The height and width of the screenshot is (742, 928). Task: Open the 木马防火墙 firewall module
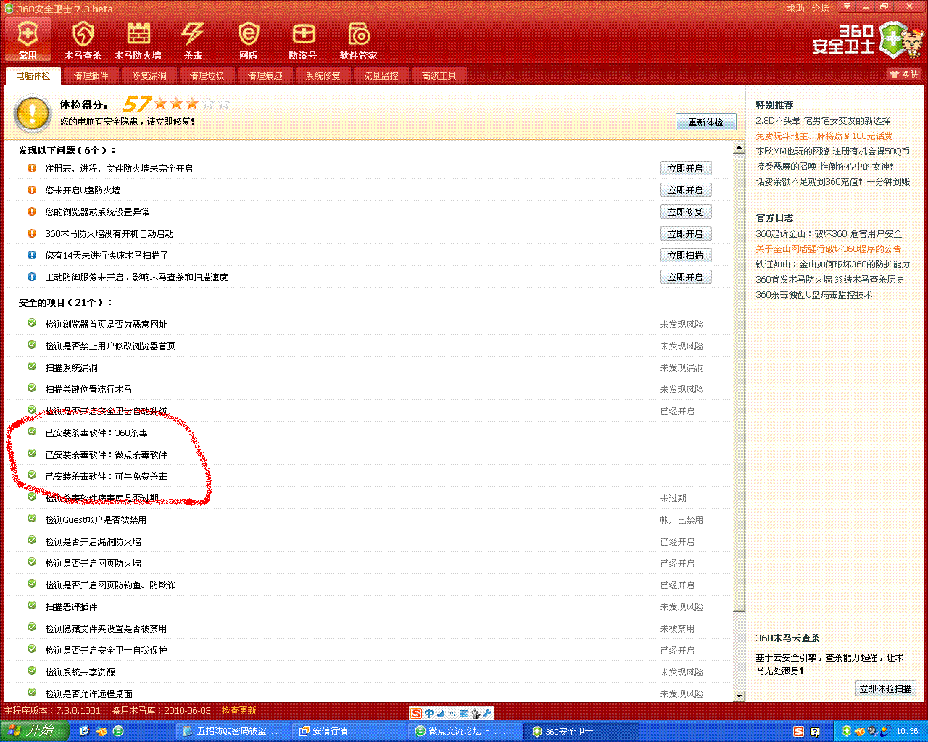138,40
